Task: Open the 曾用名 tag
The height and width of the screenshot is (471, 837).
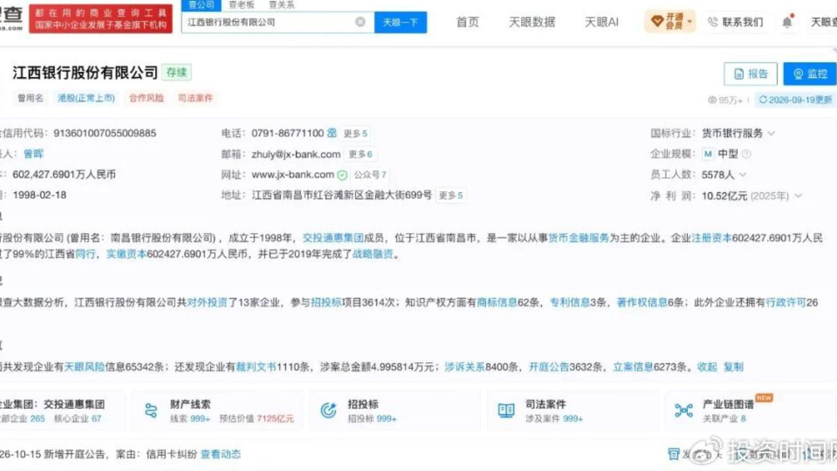Action: pyautogui.click(x=30, y=98)
